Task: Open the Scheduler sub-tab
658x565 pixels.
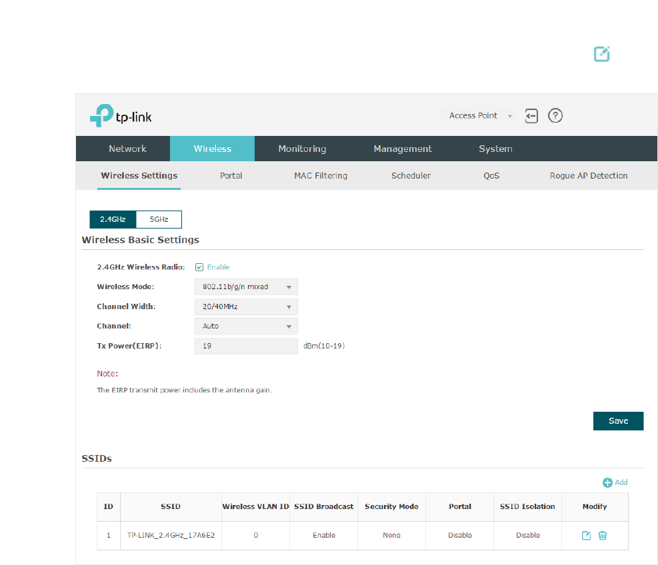Action: [x=411, y=176]
